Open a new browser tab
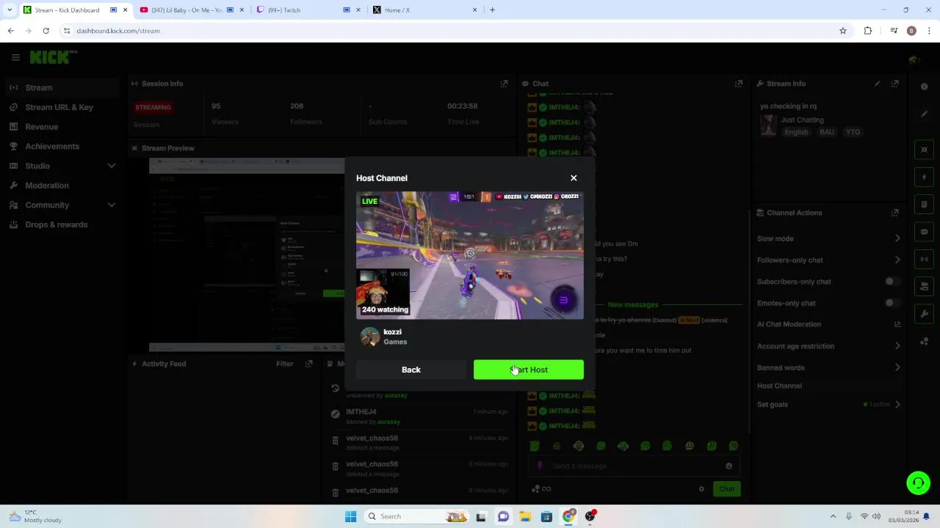 point(492,10)
